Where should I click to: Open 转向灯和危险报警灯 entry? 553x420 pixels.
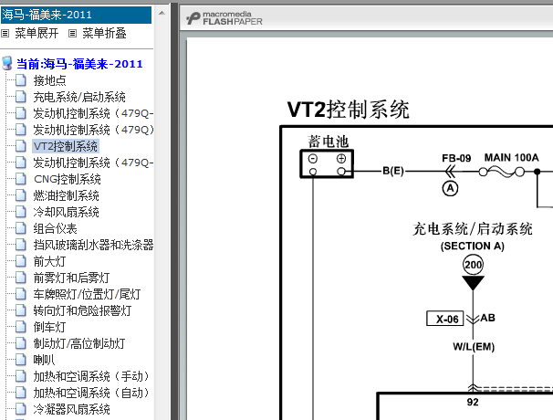tap(82, 310)
